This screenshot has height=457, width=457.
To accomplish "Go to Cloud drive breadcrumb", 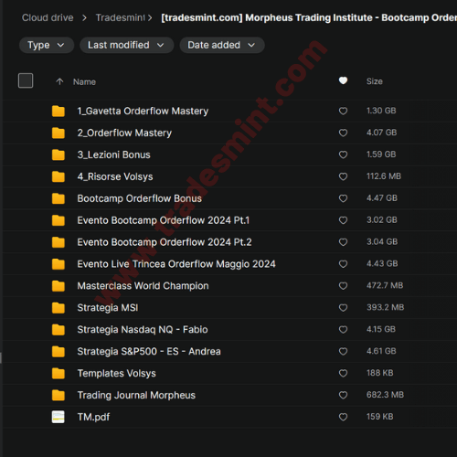I will 48,17.
